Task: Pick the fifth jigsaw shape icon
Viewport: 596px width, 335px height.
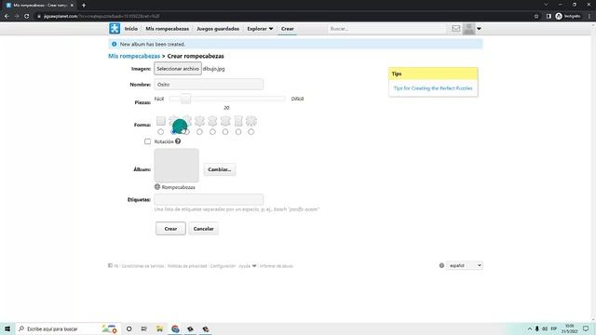Action: [x=212, y=121]
